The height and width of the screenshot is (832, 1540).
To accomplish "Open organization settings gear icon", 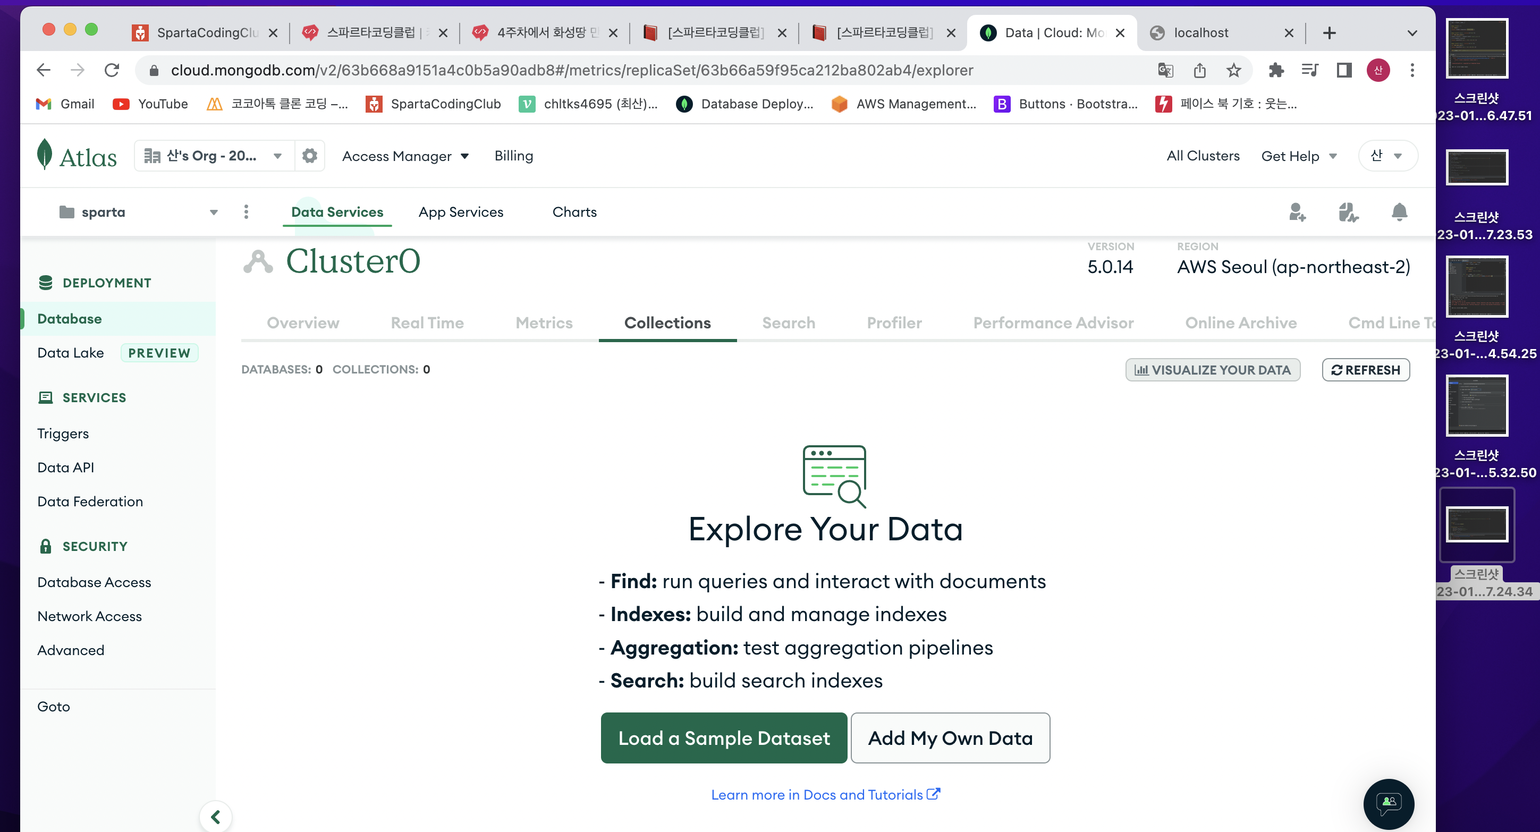I will [x=310, y=156].
